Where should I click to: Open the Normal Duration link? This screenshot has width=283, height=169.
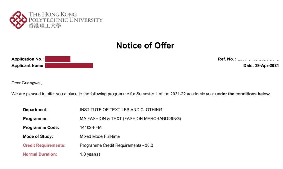pyautogui.click(x=40, y=154)
